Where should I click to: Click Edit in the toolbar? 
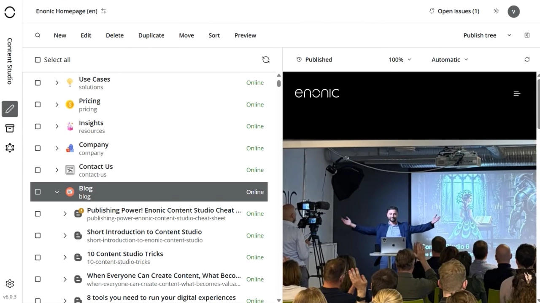point(86,35)
